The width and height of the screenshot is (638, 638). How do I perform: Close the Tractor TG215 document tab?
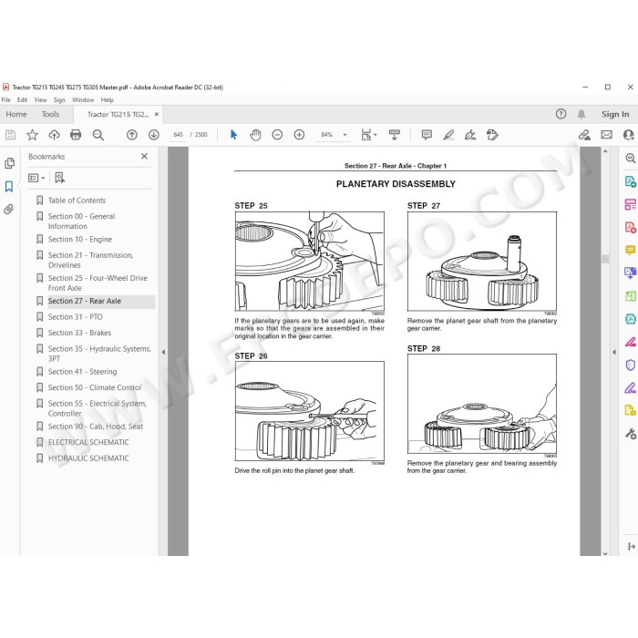point(157,114)
